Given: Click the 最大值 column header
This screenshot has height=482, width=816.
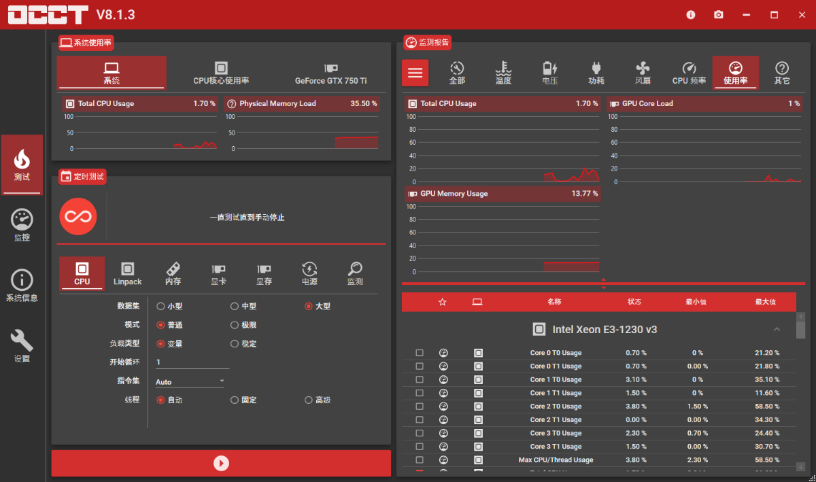Looking at the screenshot, I should (765, 302).
